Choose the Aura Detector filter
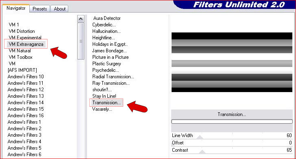Screen dimensions: 296x159 pos(107,18)
